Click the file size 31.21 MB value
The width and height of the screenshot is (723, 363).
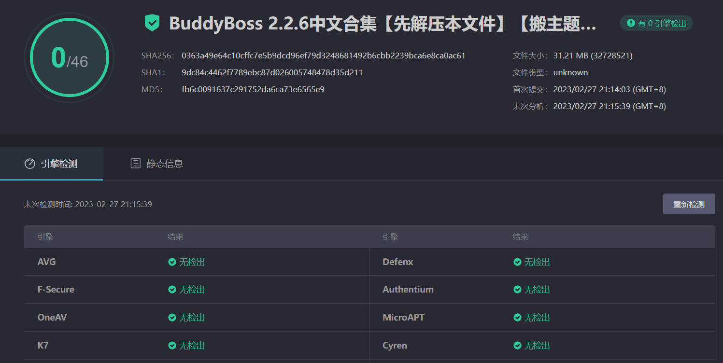(x=593, y=56)
